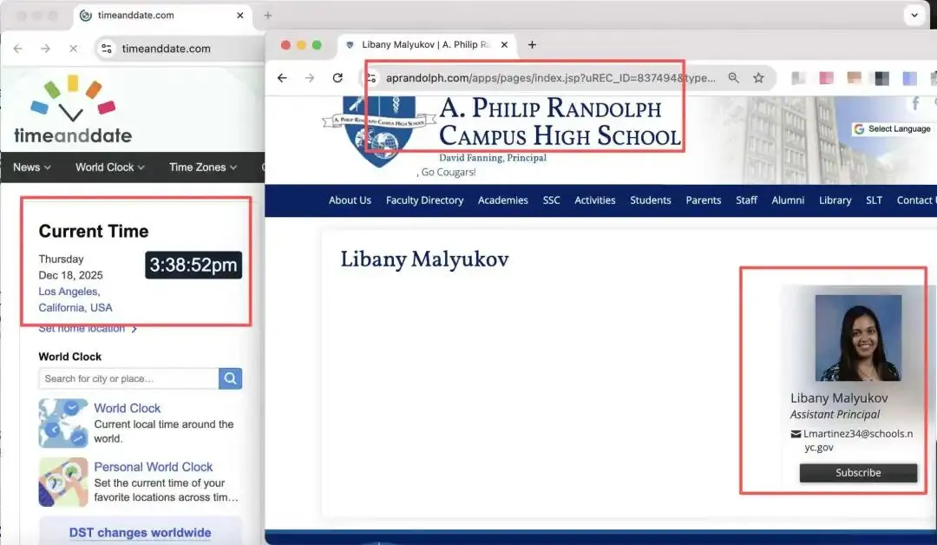Viewport: 937px width, 545px height.
Task: Open new tab in the timeanddate window
Action: [x=268, y=16]
